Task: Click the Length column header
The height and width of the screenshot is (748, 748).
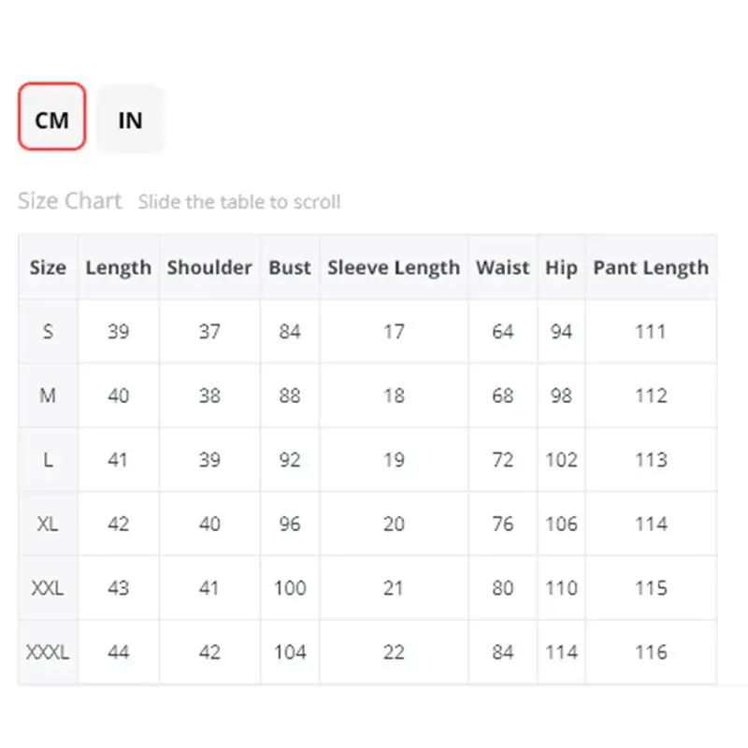Action: (x=118, y=267)
